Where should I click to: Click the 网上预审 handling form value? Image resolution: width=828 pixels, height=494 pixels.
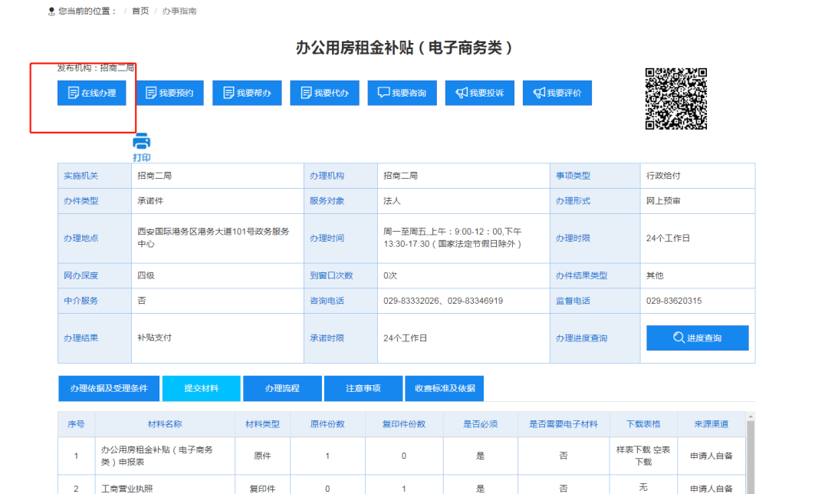[x=663, y=201]
